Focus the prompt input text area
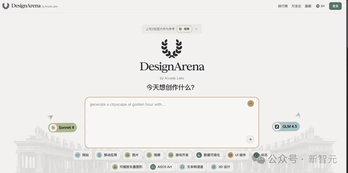Screen dimensions: 348x173 172,122
